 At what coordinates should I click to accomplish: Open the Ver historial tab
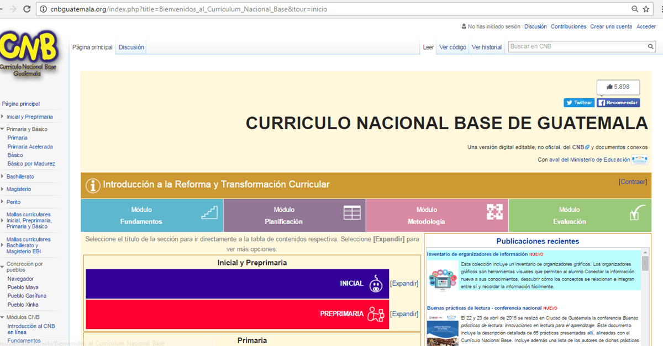pos(487,47)
